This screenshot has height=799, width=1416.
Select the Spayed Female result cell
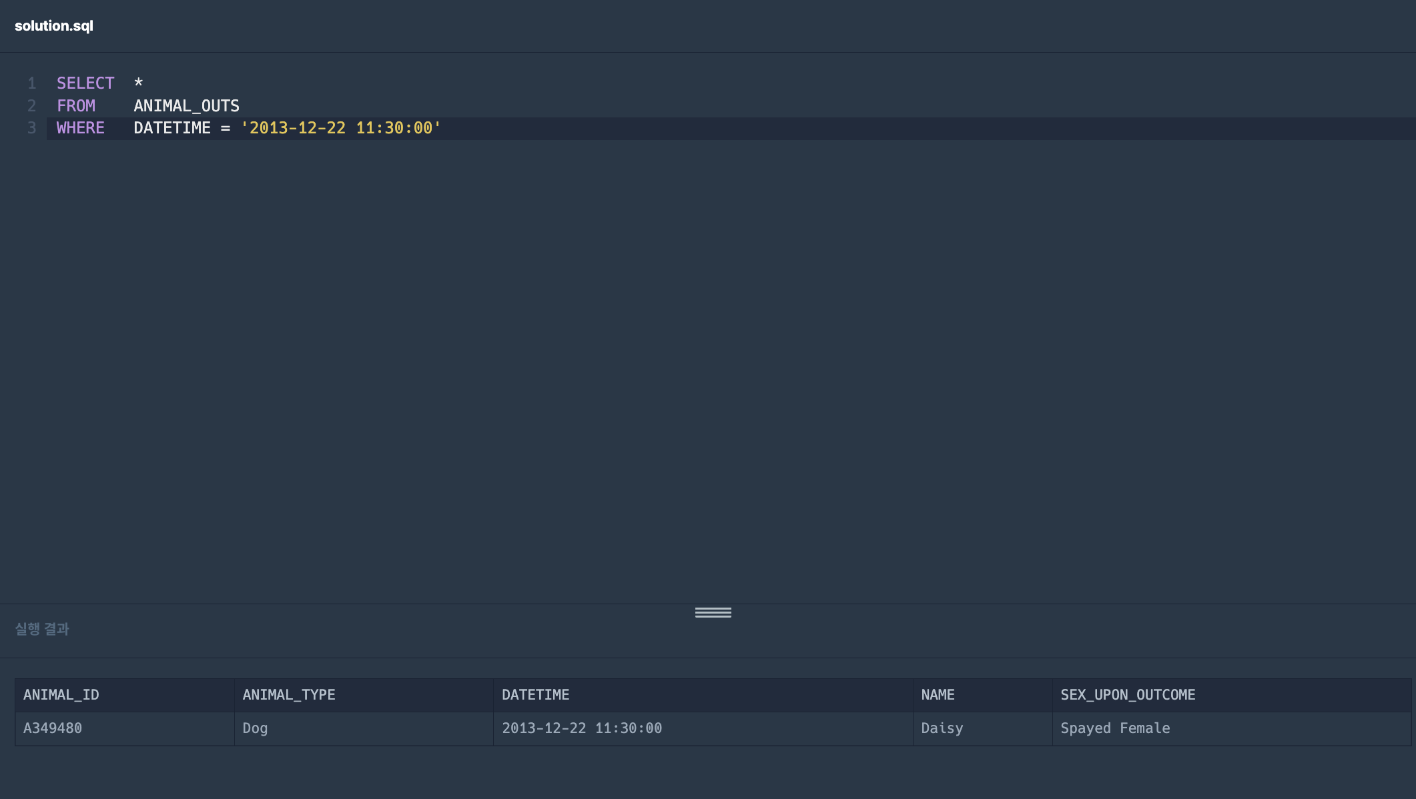coord(1115,728)
